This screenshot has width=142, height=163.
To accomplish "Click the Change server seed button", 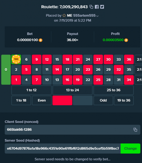I will click(130, 148).
